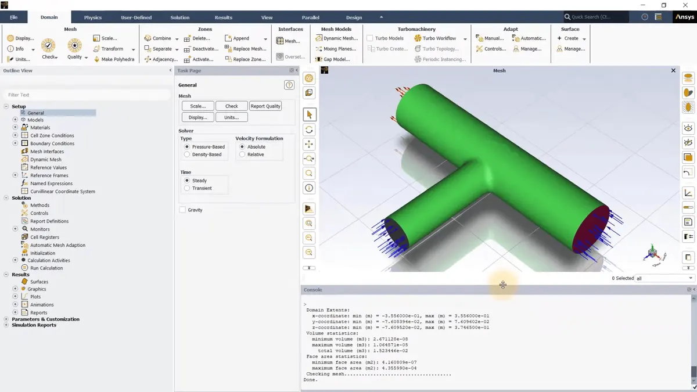Click the Report Quality button
Viewport: 697px width, 392px height.
[x=265, y=106]
